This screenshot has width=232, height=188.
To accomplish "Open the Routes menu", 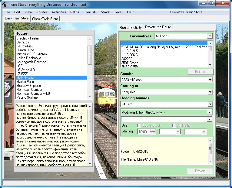I will coord(41,12).
